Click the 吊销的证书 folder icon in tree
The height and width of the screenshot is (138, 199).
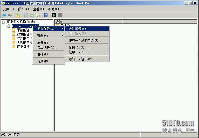[13, 30]
